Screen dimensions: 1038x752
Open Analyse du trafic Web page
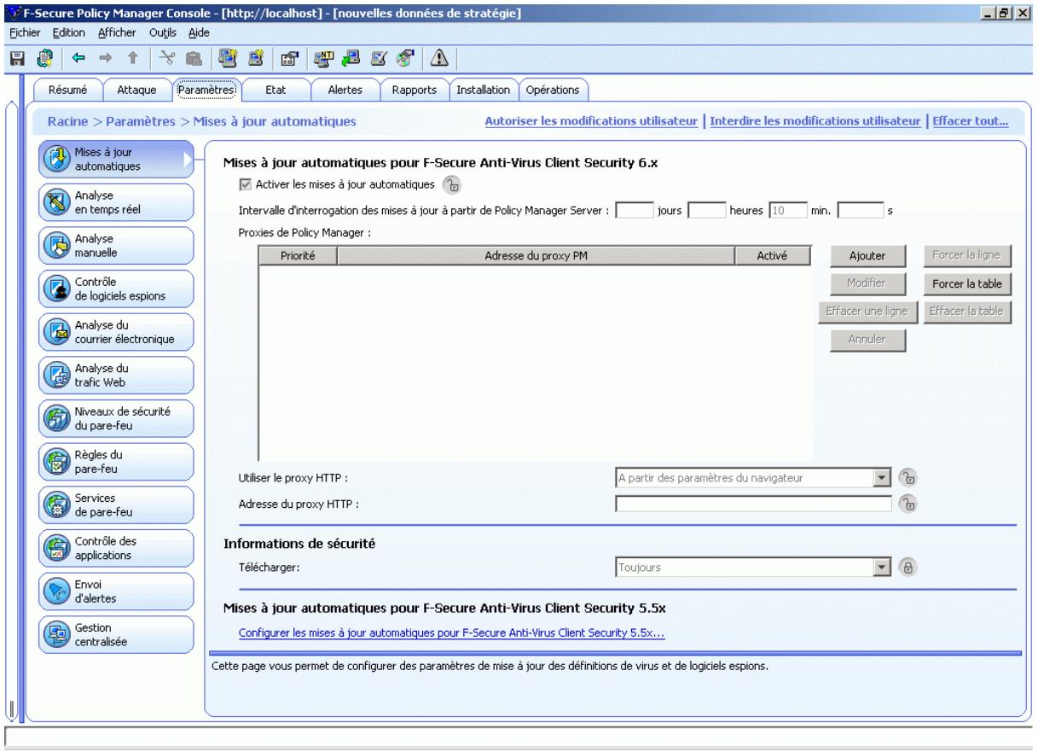pos(116,376)
